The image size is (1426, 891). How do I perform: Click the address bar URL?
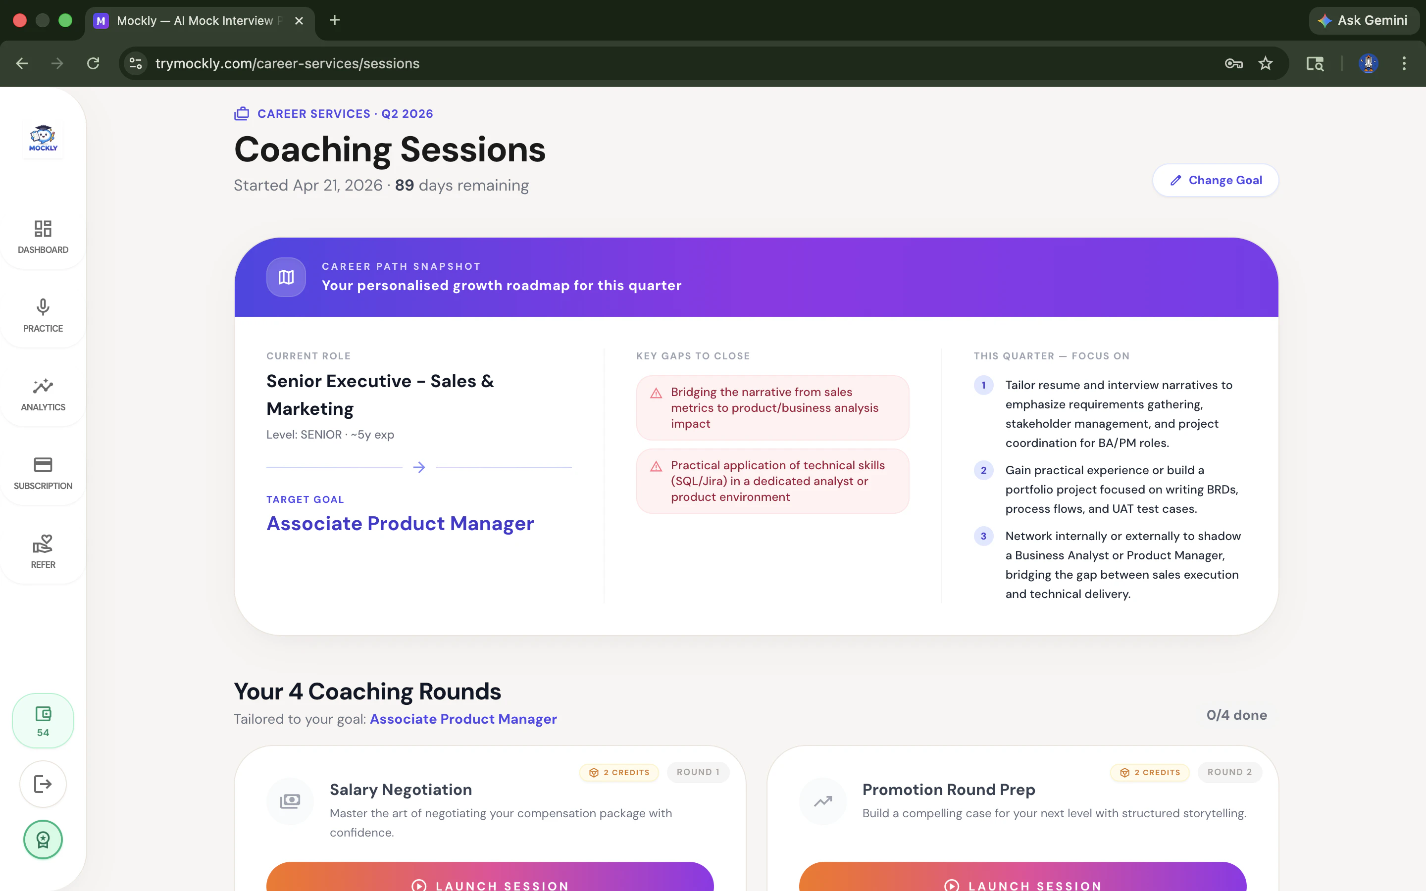click(x=288, y=64)
